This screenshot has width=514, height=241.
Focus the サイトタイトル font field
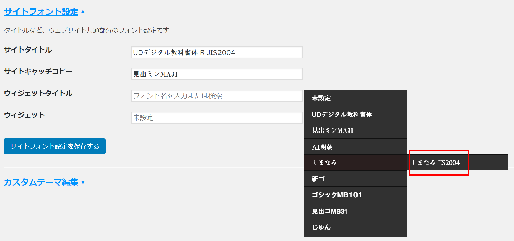click(x=217, y=52)
